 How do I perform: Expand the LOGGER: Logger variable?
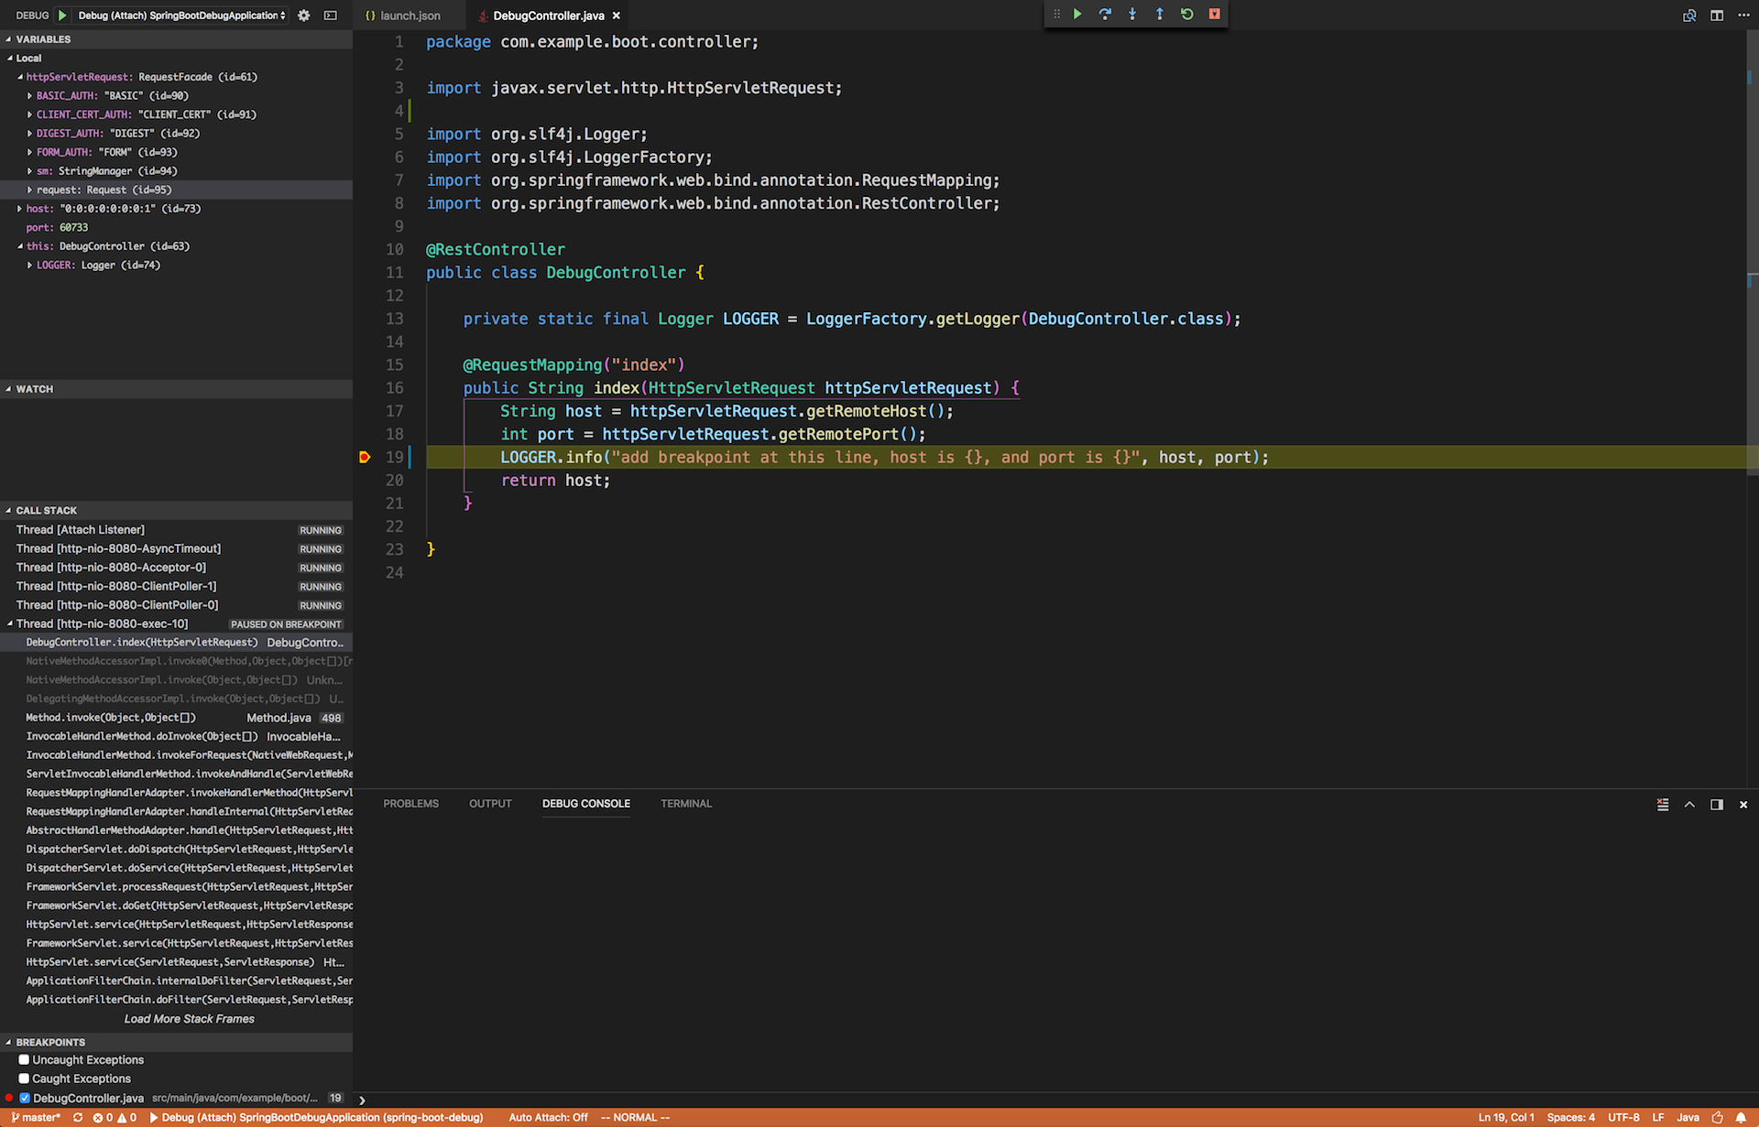[x=30, y=265]
